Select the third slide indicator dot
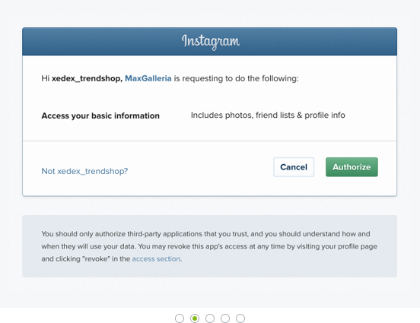The height and width of the screenshot is (323, 420). [x=210, y=318]
